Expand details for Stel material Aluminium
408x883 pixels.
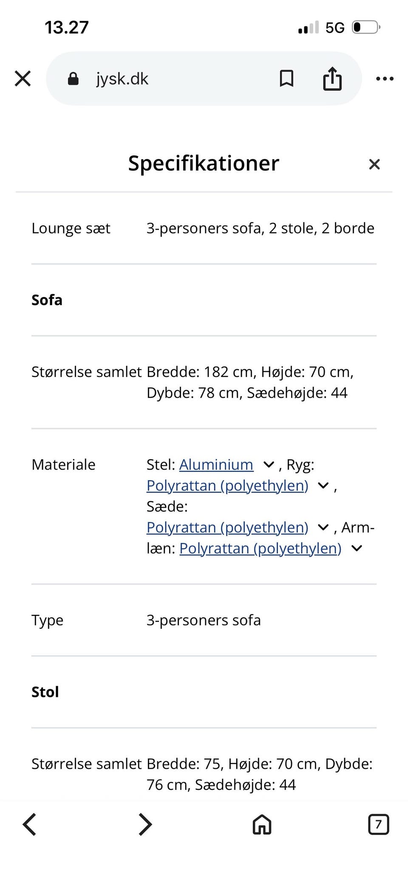(x=269, y=464)
